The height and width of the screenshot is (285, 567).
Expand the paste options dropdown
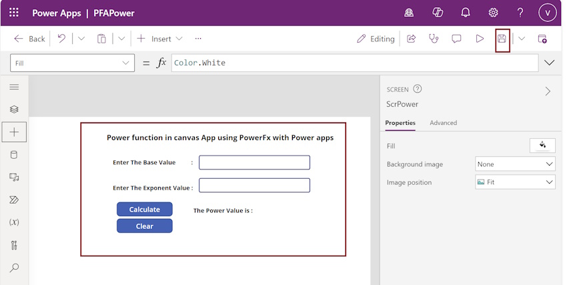(x=121, y=39)
